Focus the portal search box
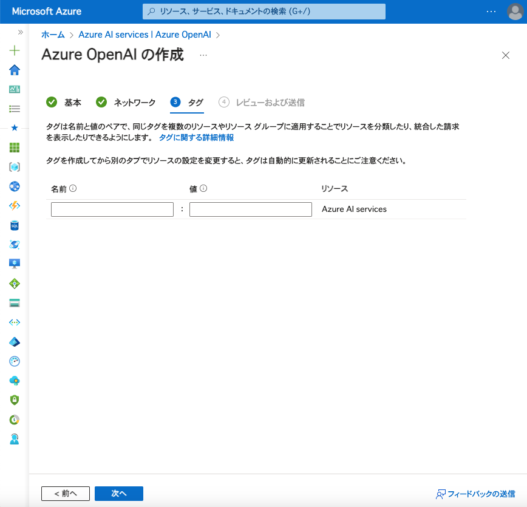This screenshot has width=527, height=507. click(264, 12)
